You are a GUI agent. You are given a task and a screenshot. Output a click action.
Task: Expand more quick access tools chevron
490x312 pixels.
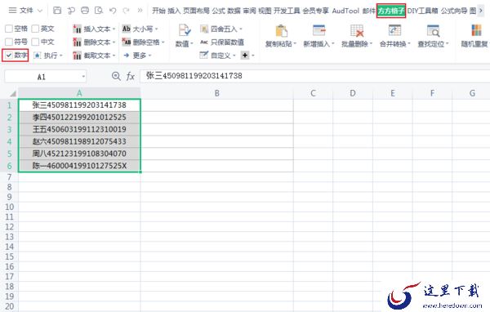(x=140, y=11)
